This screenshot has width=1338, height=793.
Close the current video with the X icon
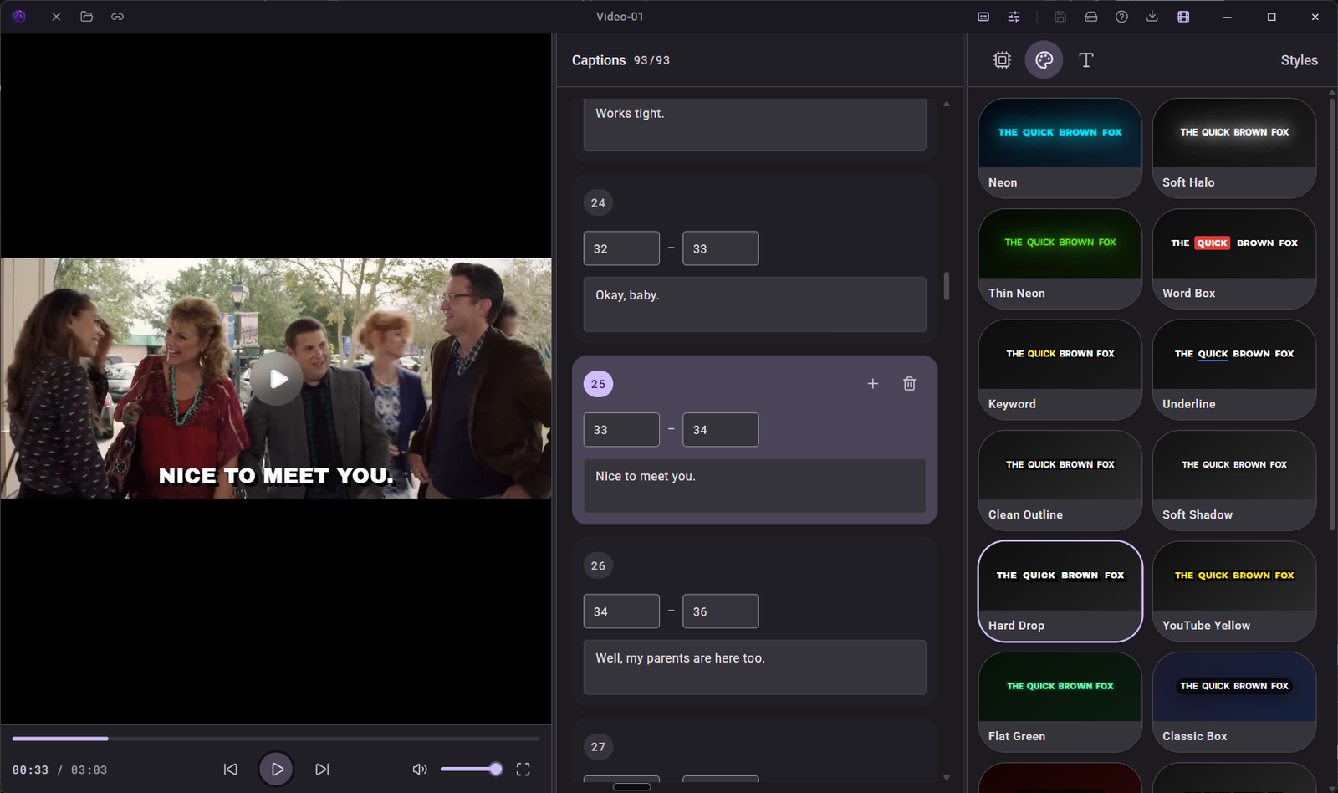pyautogui.click(x=56, y=17)
